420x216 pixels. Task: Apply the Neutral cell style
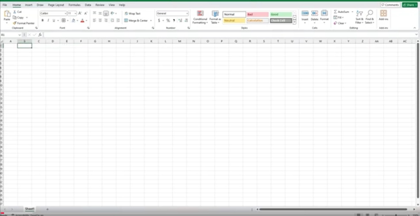234,21
